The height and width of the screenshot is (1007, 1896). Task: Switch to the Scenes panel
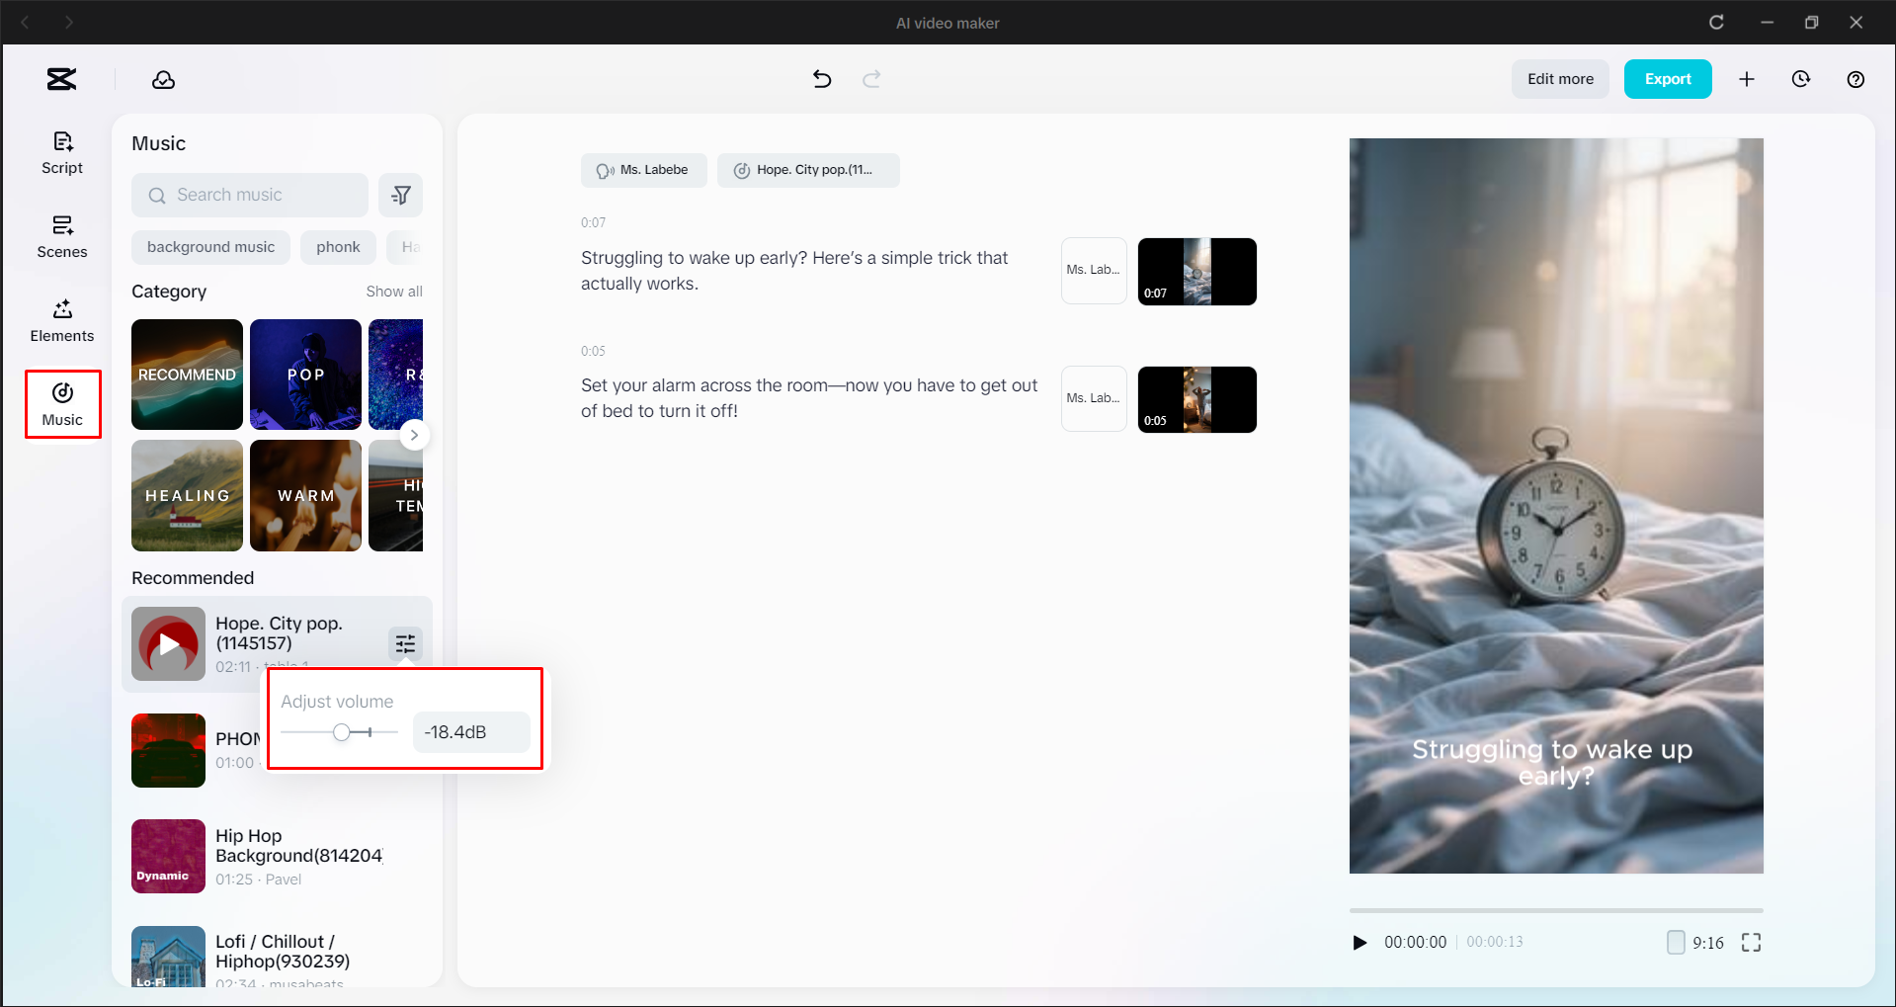[x=61, y=235]
